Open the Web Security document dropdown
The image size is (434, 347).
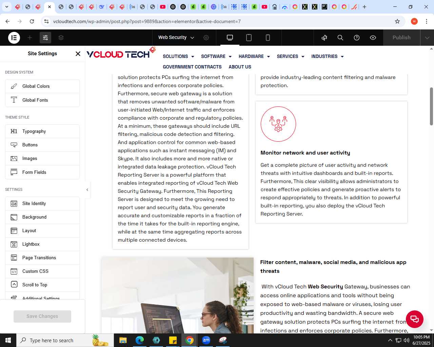coord(176,38)
